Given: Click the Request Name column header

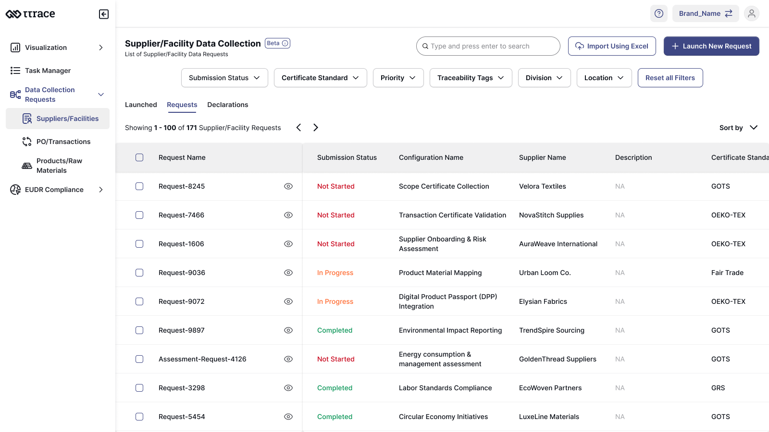Looking at the screenshot, I should pos(182,157).
